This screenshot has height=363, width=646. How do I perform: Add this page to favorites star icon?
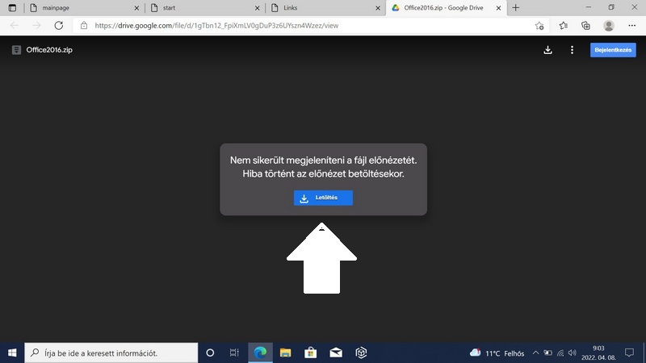pos(539,25)
